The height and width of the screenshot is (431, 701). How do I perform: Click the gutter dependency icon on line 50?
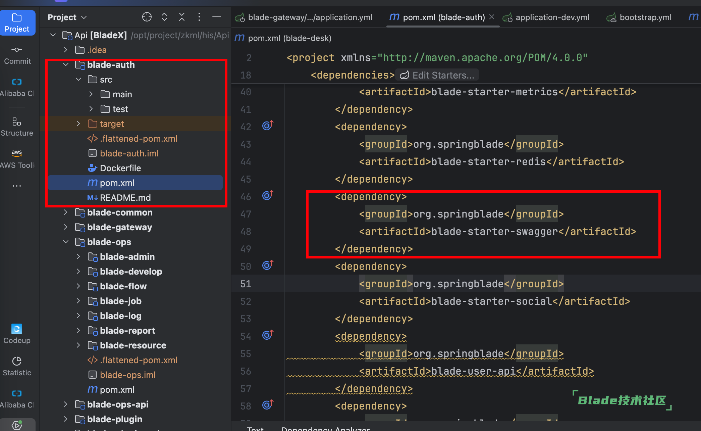268,265
